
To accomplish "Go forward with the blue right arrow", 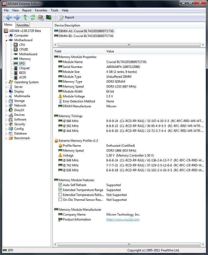I will pos(17,17).
